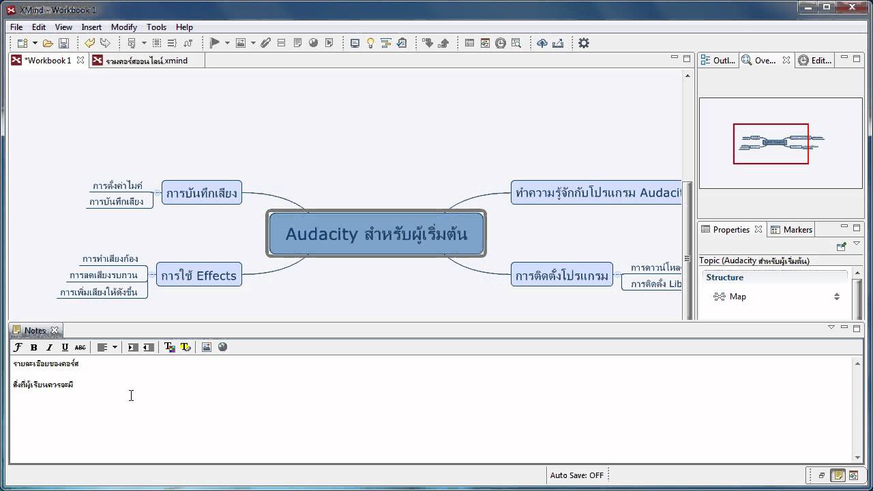The height and width of the screenshot is (491, 873).
Task: Click the insert Topic toolbar icon
Action: tap(132, 43)
